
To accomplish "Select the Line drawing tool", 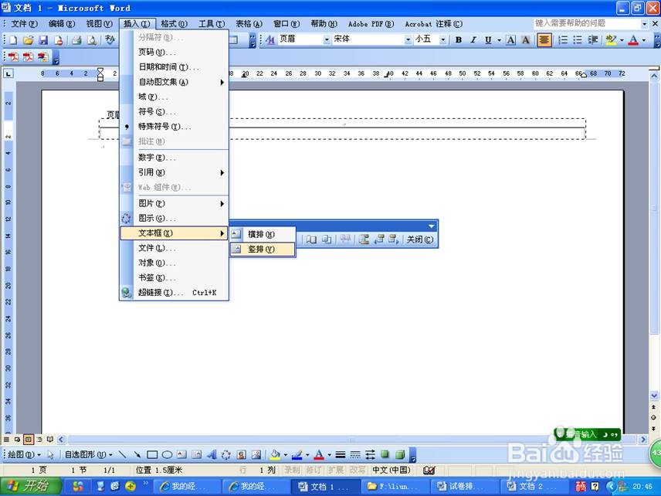I will click(122, 454).
